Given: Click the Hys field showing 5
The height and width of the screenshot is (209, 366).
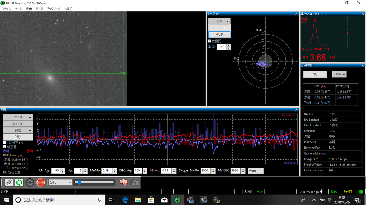Looking at the screenshot, I should pyautogui.click(x=79, y=171).
